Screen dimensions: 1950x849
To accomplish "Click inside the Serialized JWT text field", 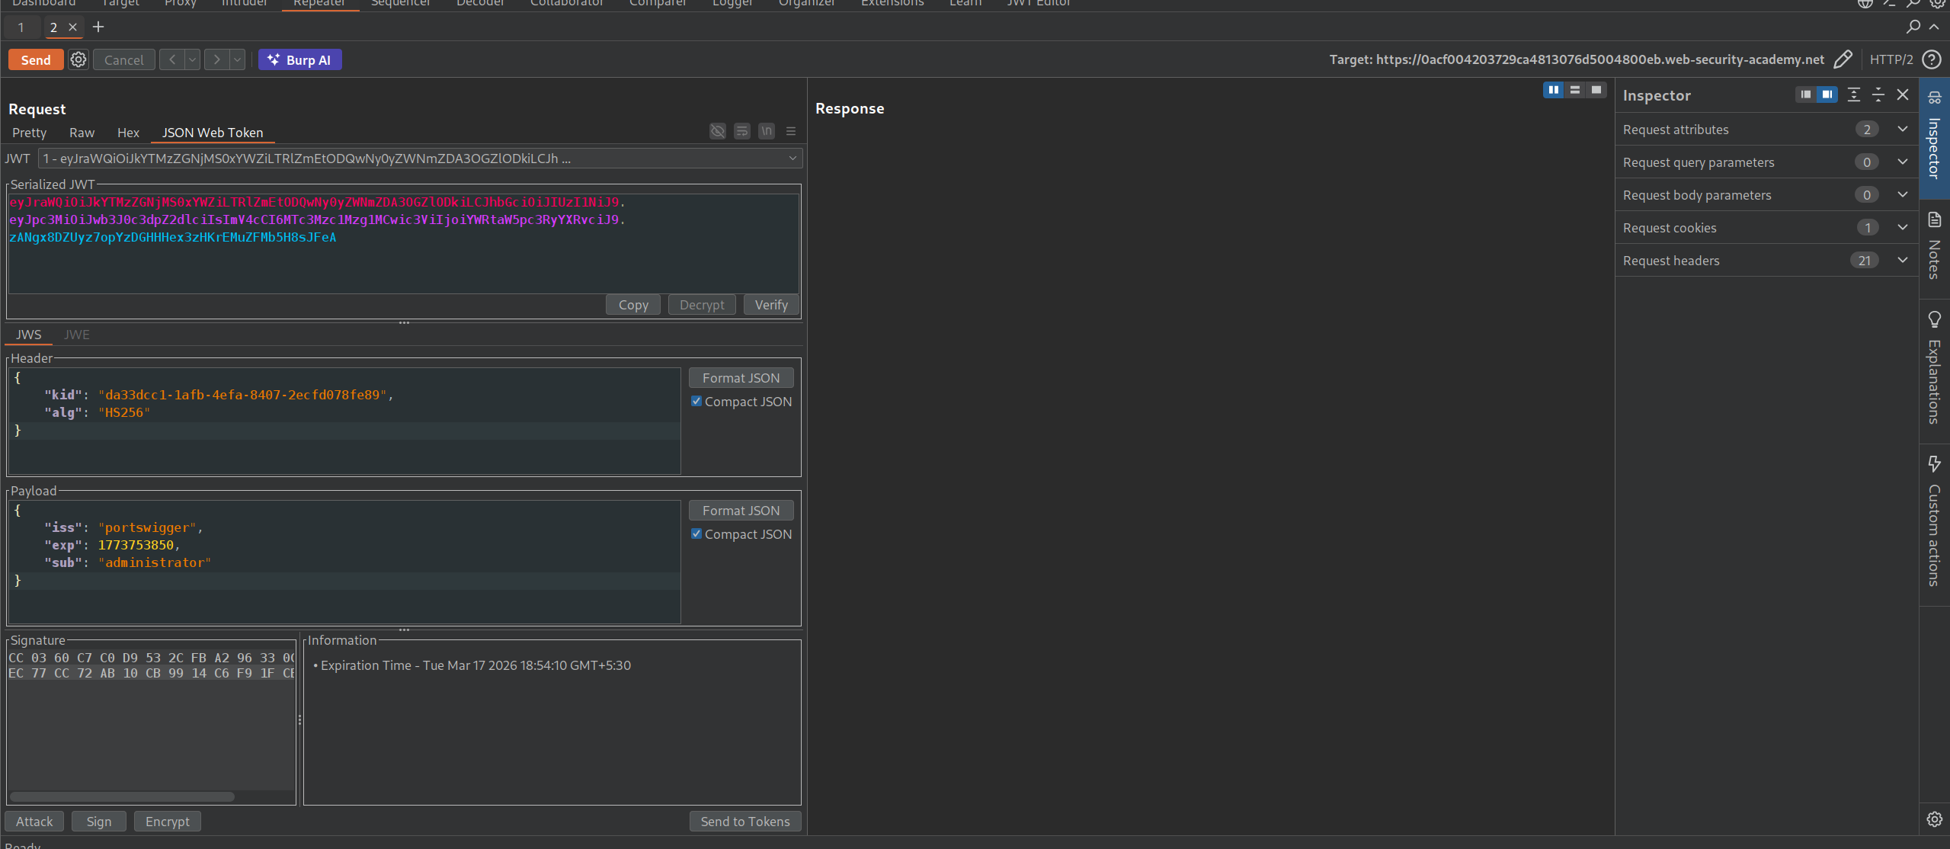I will point(402,263).
